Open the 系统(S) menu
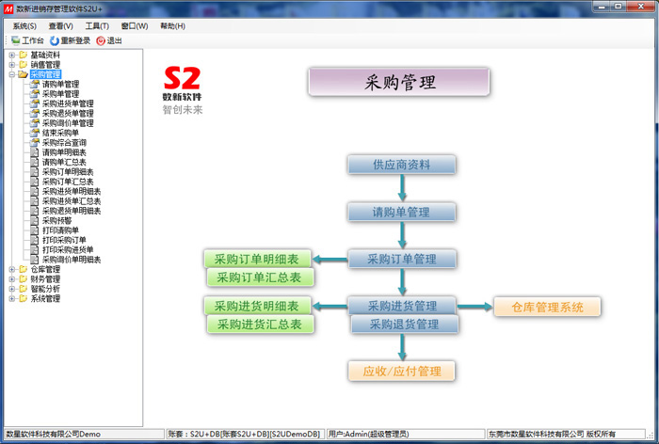Image resolution: width=659 pixels, height=444 pixels. pyautogui.click(x=24, y=26)
